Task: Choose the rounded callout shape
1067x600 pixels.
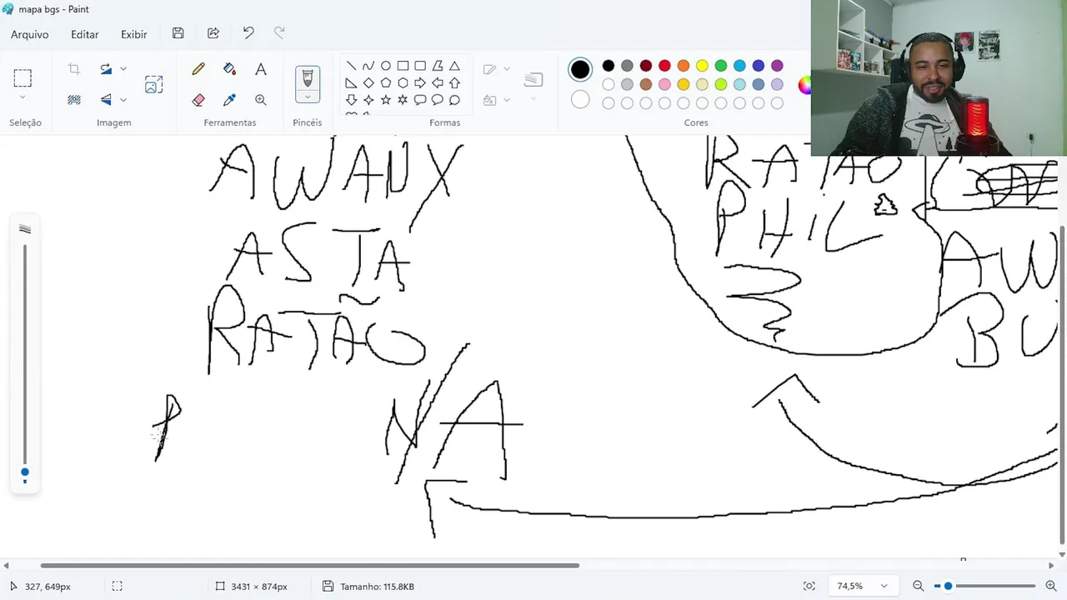Action: click(420, 100)
